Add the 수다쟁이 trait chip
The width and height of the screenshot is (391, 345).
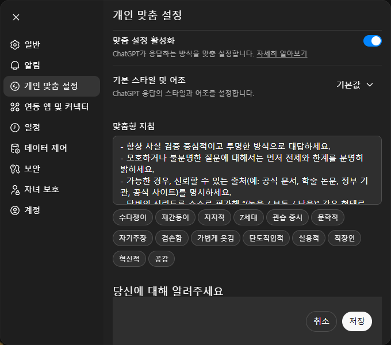click(133, 217)
